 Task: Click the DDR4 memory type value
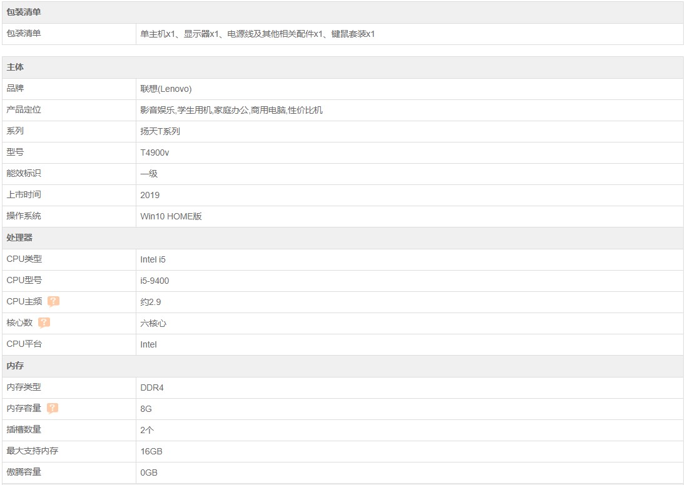click(151, 387)
